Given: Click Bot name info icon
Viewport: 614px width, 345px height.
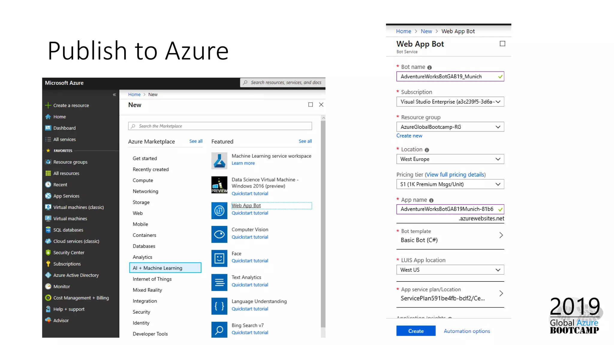Looking at the screenshot, I should [x=429, y=67].
